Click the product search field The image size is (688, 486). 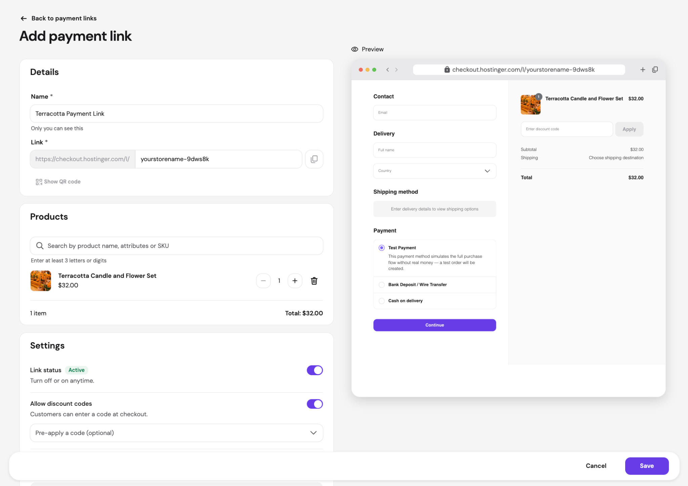point(176,246)
